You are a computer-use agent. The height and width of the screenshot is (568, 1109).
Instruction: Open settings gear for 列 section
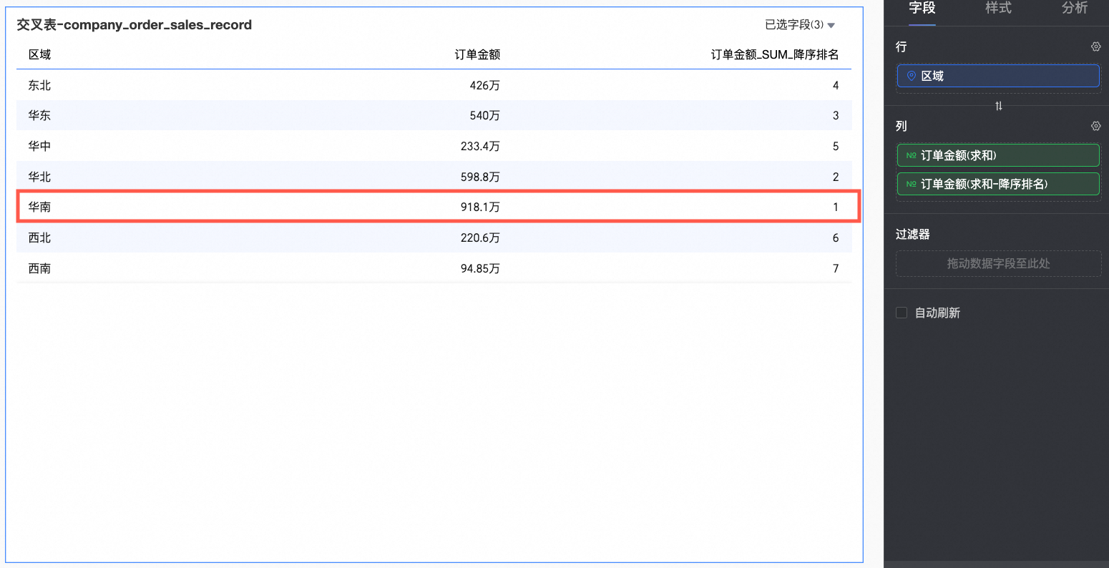tap(1095, 126)
